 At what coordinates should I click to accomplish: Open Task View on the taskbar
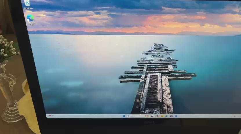[153, 116]
